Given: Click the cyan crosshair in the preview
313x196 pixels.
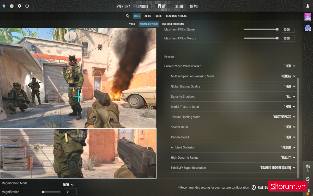Looking at the screenshot, I should pyautogui.click(x=78, y=96).
